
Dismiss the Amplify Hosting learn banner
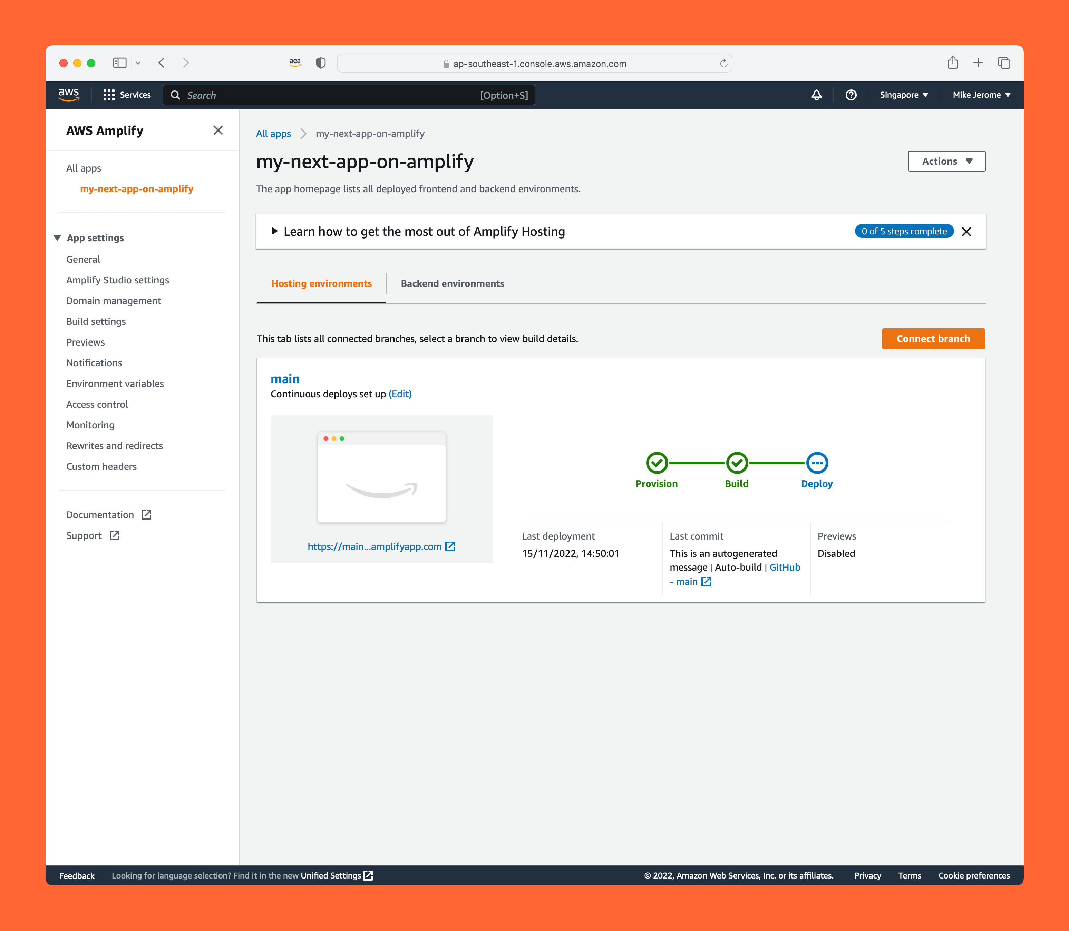[966, 232]
